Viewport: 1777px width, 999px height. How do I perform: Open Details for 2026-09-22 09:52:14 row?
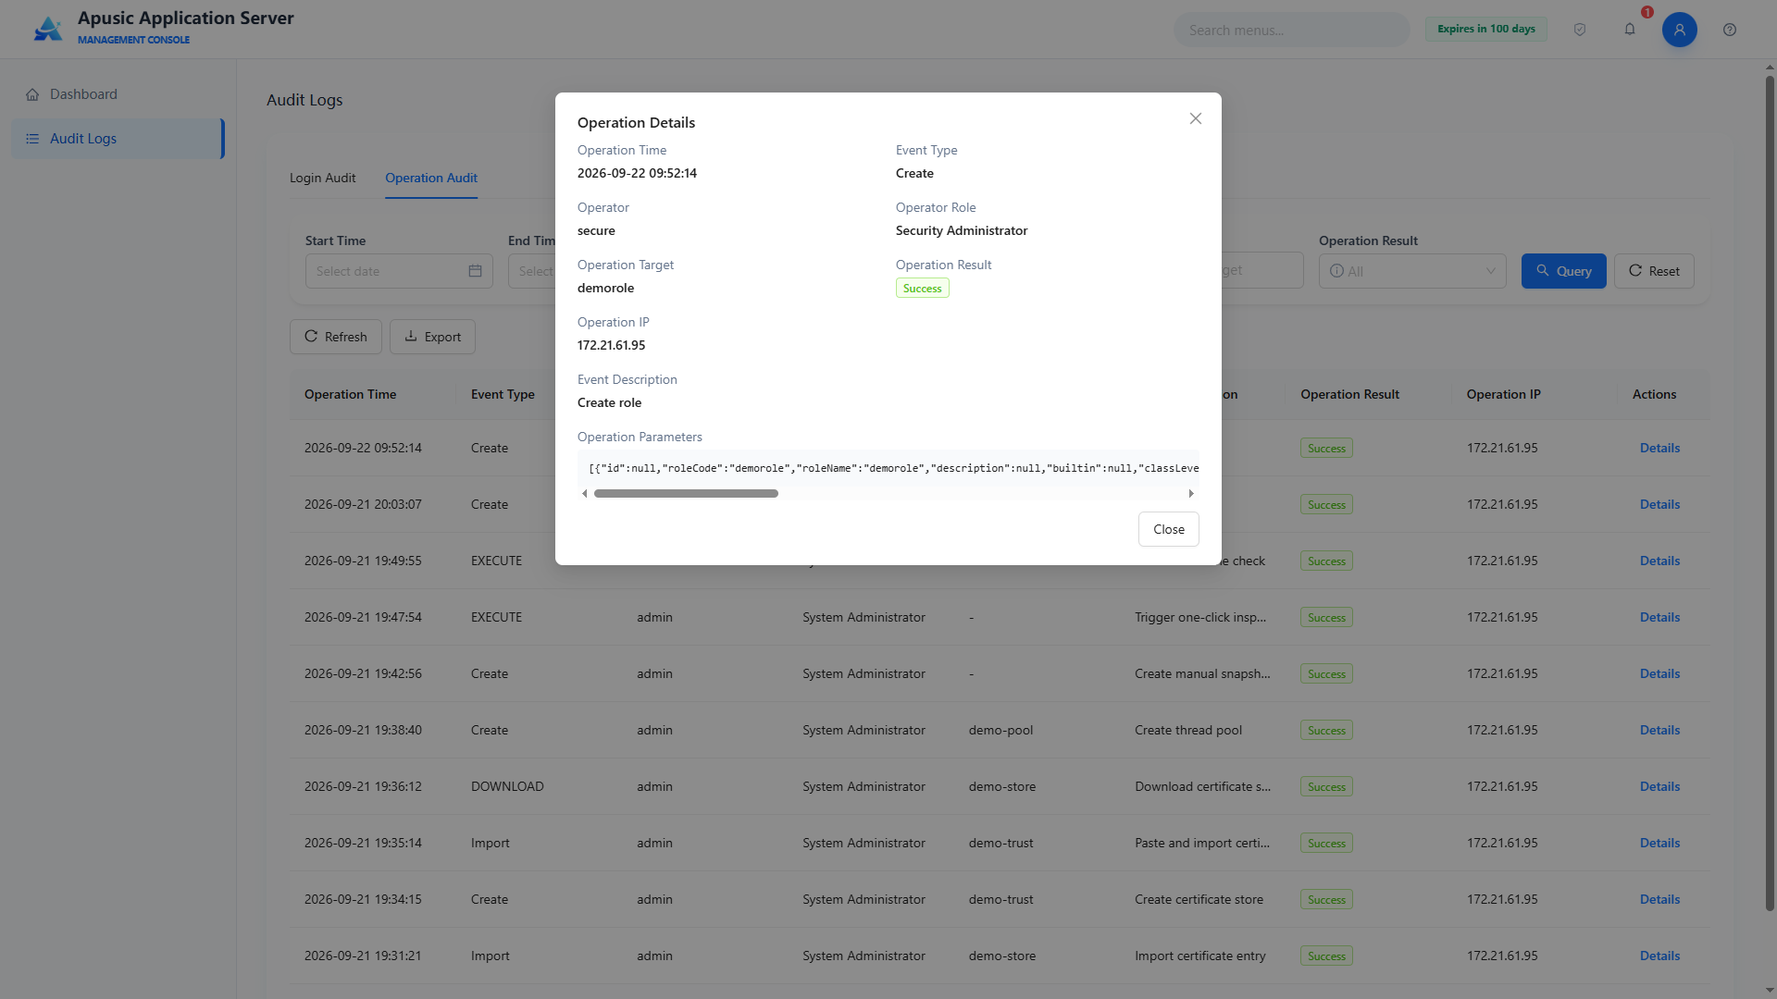(x=1659, y=448)
